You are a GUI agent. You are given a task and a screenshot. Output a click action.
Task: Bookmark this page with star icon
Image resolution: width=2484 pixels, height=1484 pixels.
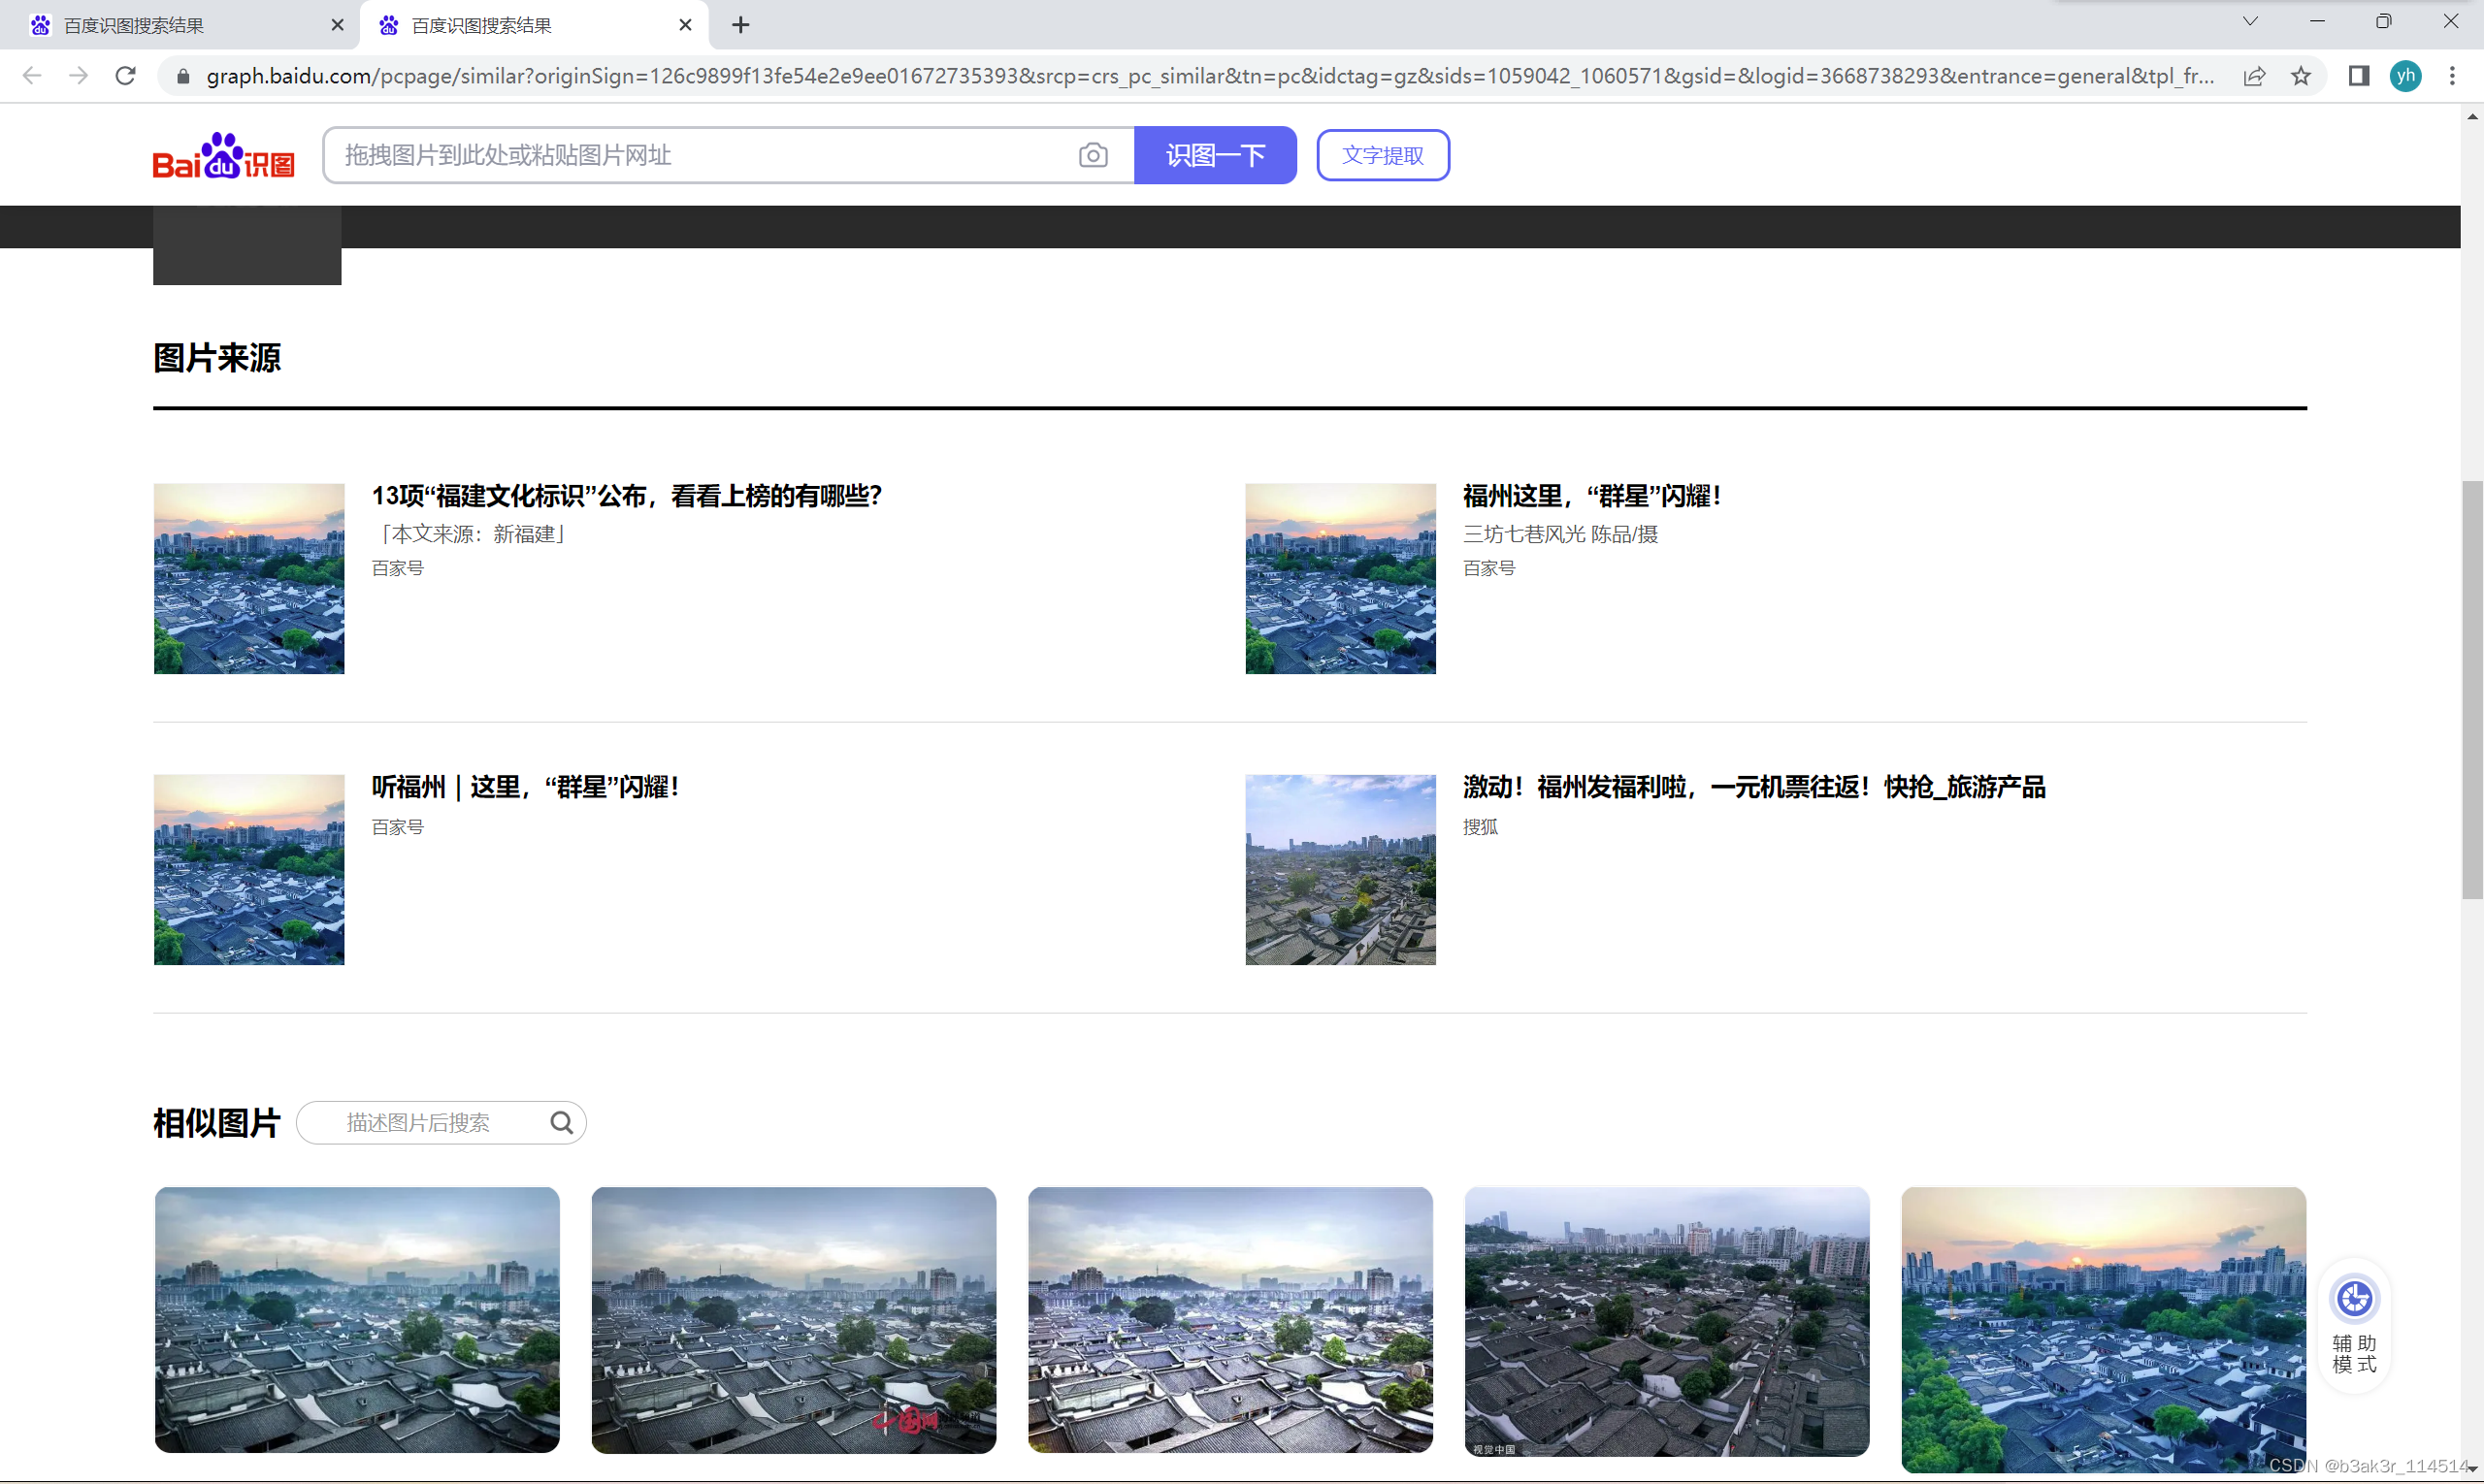(2301, 76)
